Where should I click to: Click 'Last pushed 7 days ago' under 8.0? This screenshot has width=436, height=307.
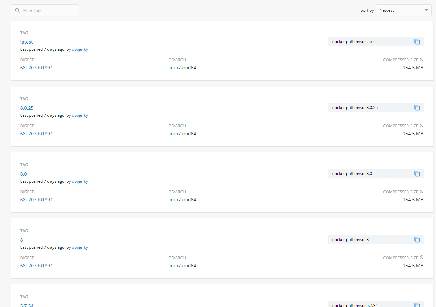click(42, 181)
